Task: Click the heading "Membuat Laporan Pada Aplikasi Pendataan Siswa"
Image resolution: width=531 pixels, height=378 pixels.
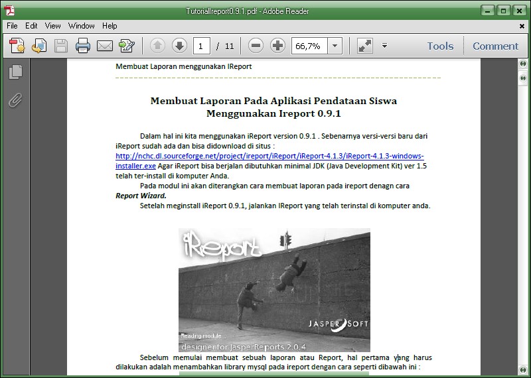Action: 273,101
